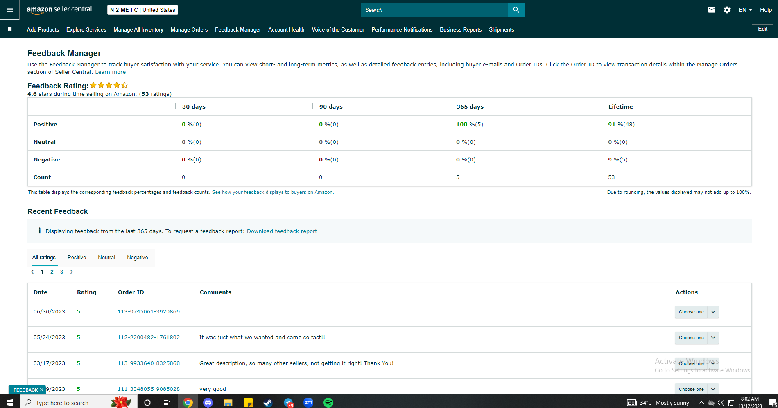
Task: Open Steam from taskbar
Action: (x=268, y=403)
